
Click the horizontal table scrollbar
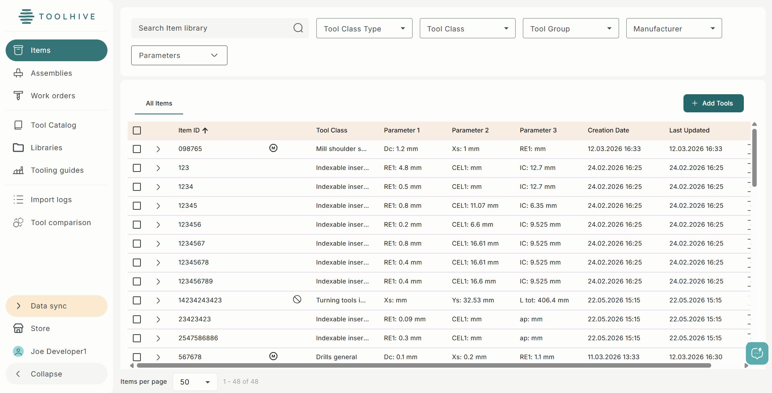tap(424, 366)
